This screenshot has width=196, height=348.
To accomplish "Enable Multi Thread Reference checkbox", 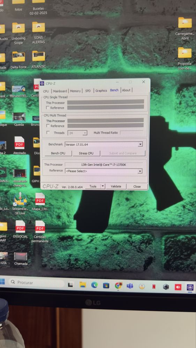I will [x=48, y=126].
